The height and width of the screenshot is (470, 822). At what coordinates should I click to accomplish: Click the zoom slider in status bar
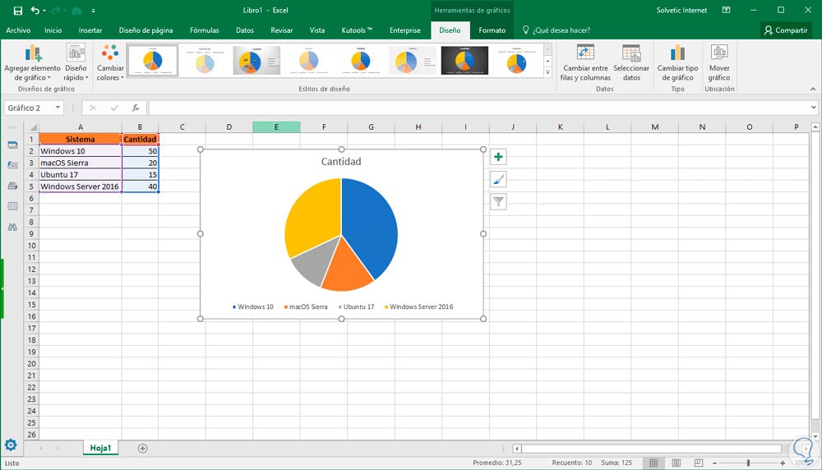[x=748, y=463]
